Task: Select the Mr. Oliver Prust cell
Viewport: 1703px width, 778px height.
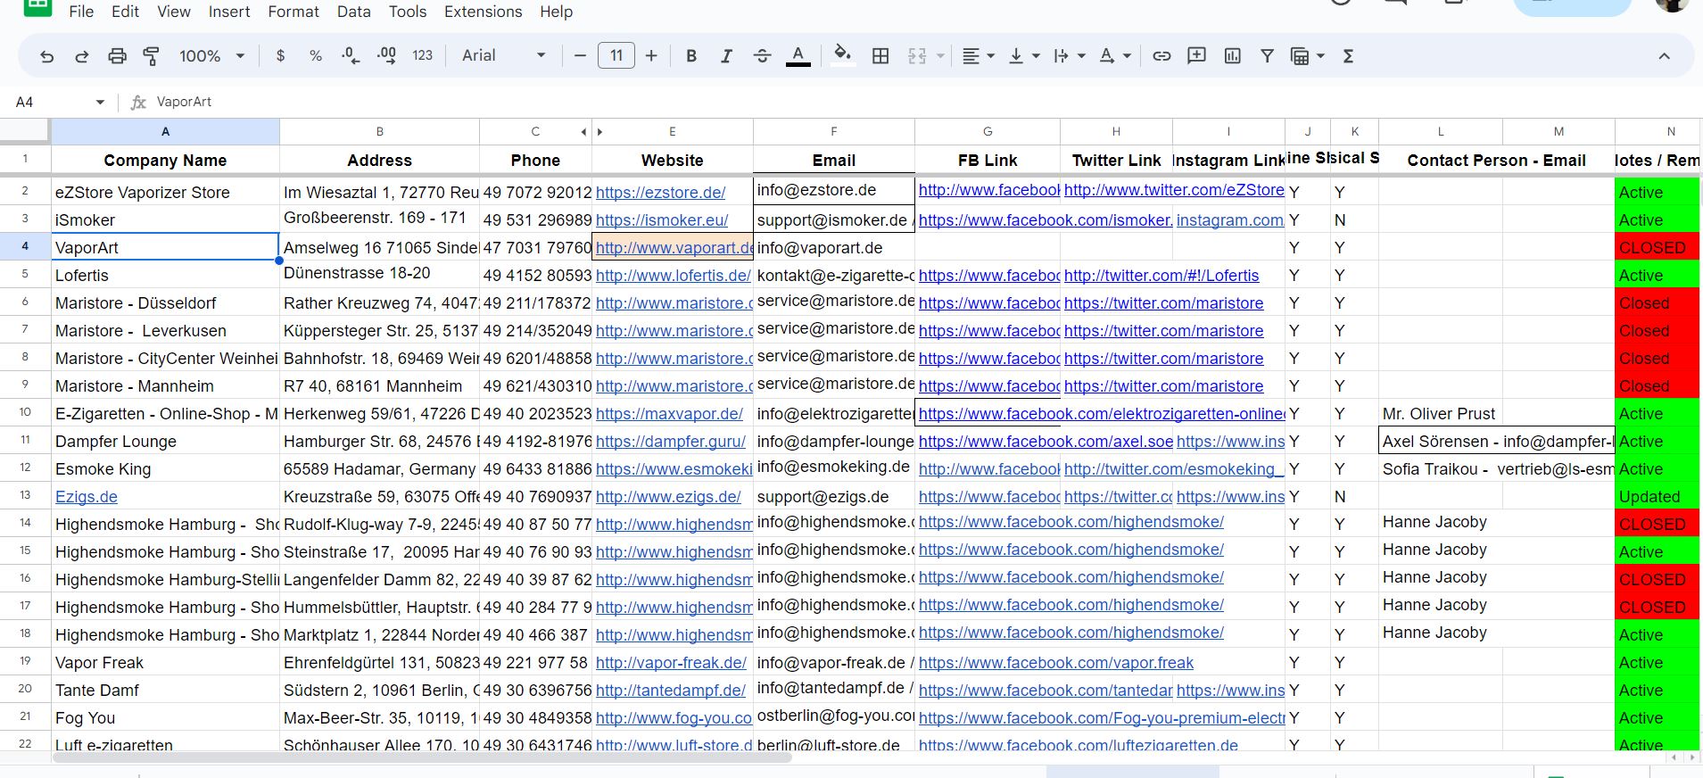Action: pyautogui.click(x=1441, y=413)
